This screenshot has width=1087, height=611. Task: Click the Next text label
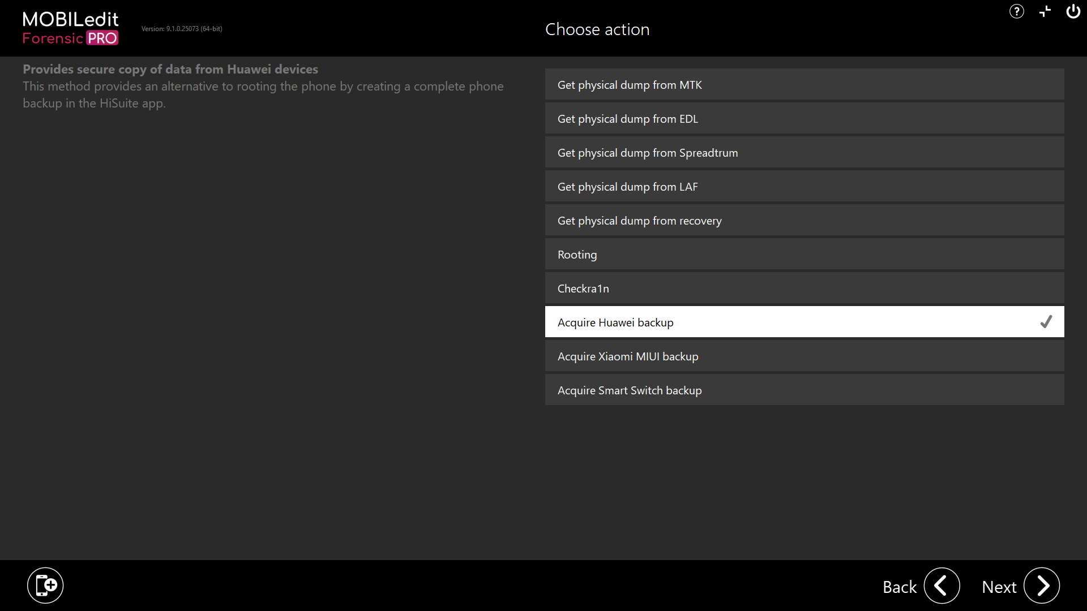click(999, 587)
